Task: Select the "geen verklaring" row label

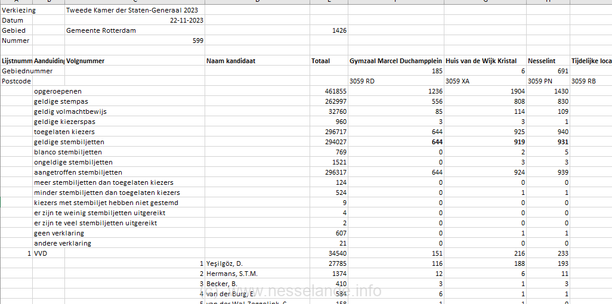Action: point(59,233)
